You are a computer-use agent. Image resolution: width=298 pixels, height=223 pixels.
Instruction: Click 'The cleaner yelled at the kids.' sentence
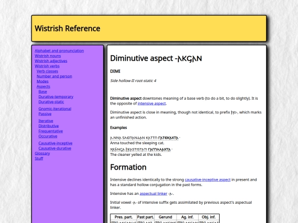point(136,154)
